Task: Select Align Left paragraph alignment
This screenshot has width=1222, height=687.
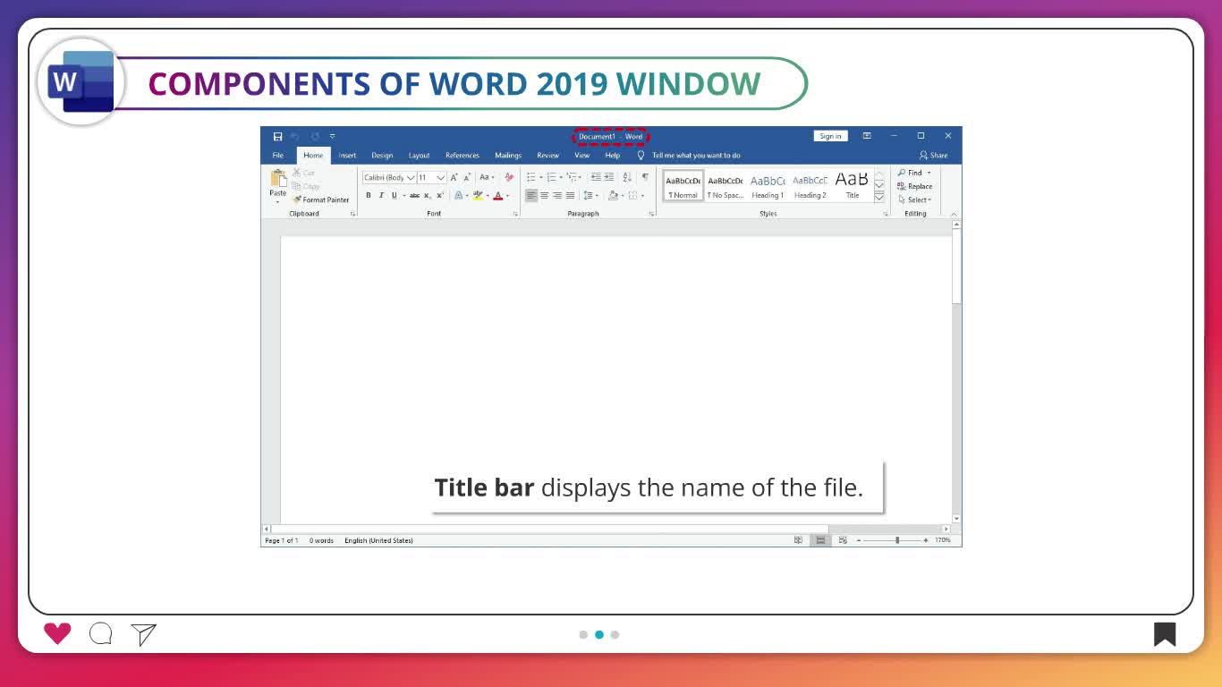Action: (531, 195)
